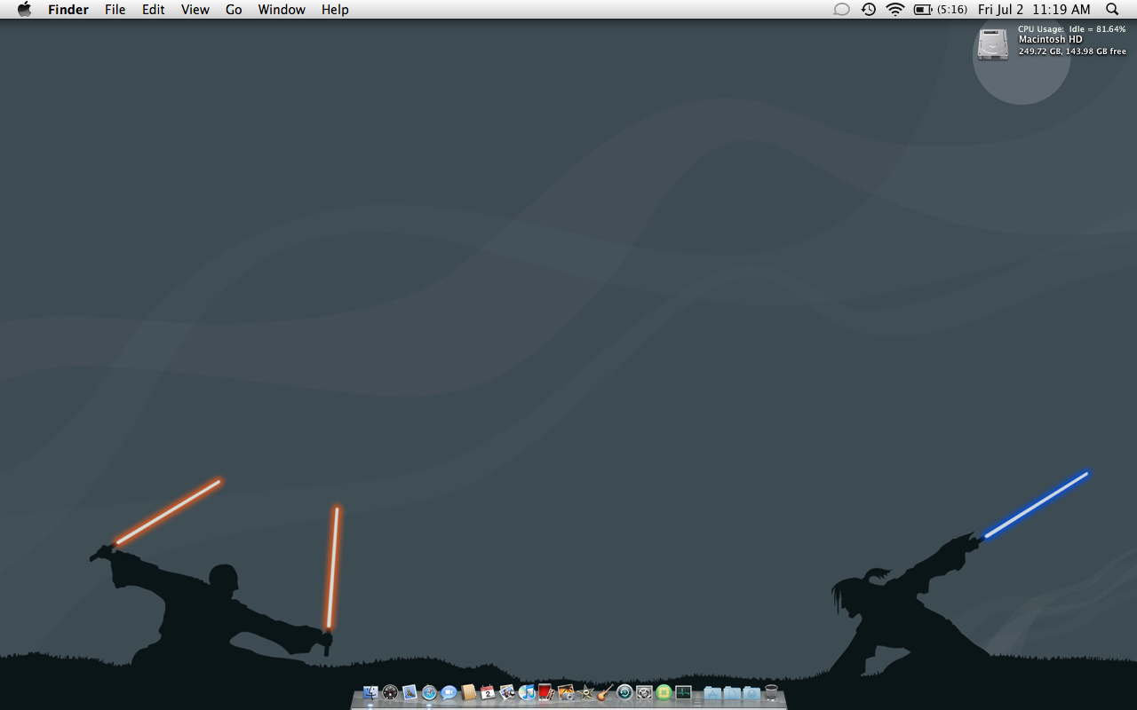
Task: Open iCal calendar icon in Dock
Action: click(x=488, y=692)
